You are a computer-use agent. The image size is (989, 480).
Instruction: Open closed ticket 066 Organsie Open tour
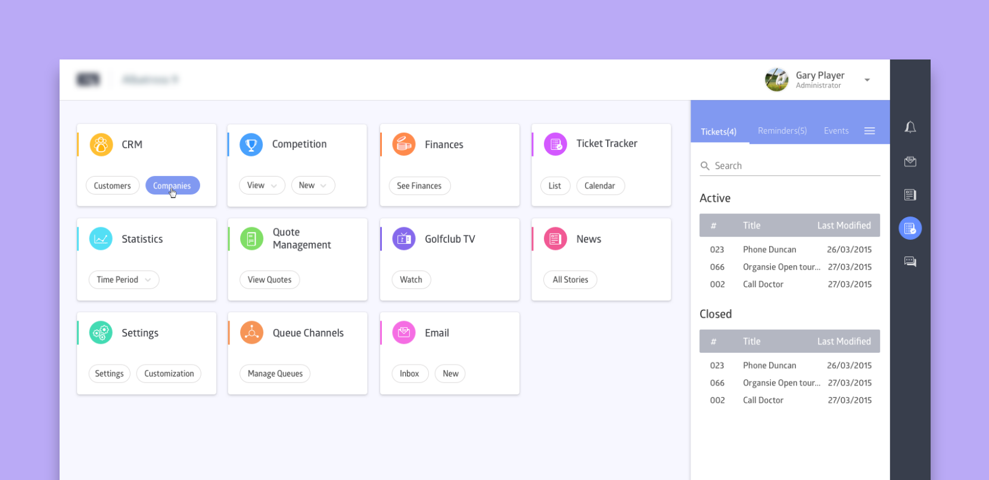pos(790,383)
